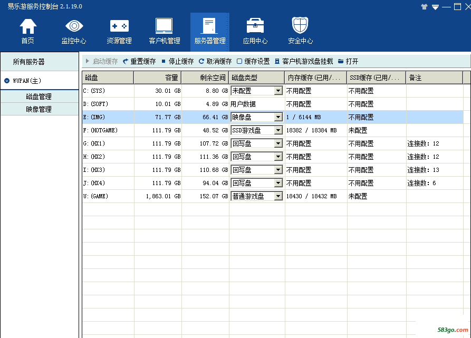The width and height of the screenshot is (471, 338).
Task: Collapse the WUPAN(主) server node
Action: click(6, 81)
